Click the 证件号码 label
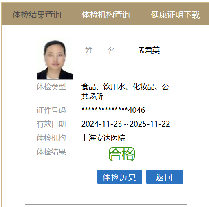Screen dimensions: 209x207 pyautogui.click(x=51, y=110)
